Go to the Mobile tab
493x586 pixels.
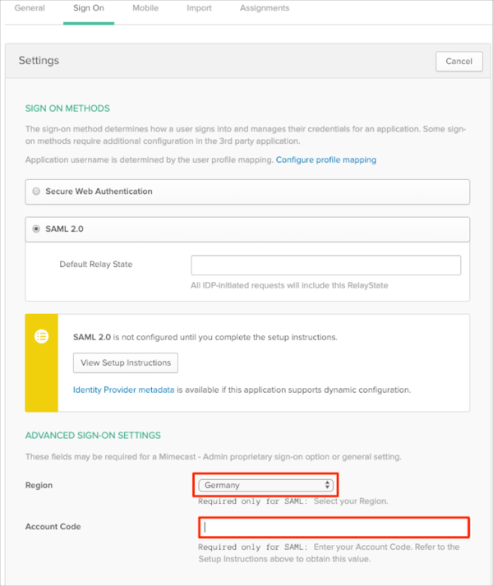pos(146,8)
